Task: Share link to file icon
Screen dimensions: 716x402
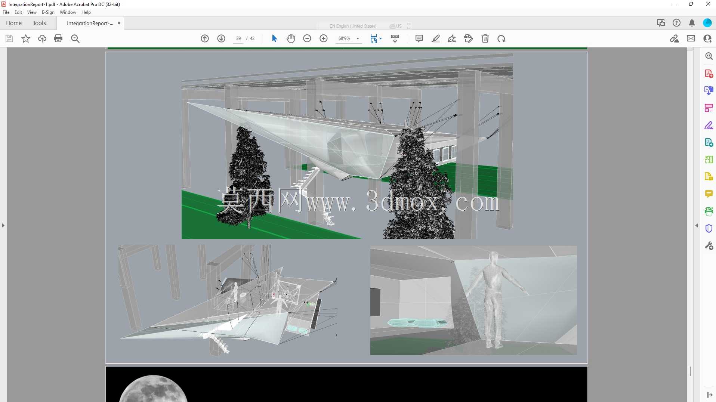Action: point(675,38)
